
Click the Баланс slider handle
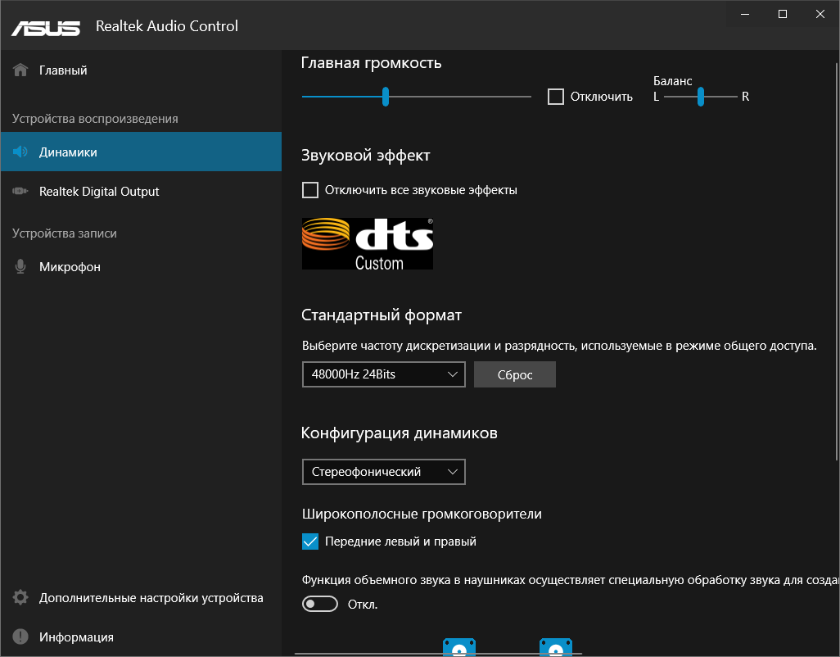[700, 97]
